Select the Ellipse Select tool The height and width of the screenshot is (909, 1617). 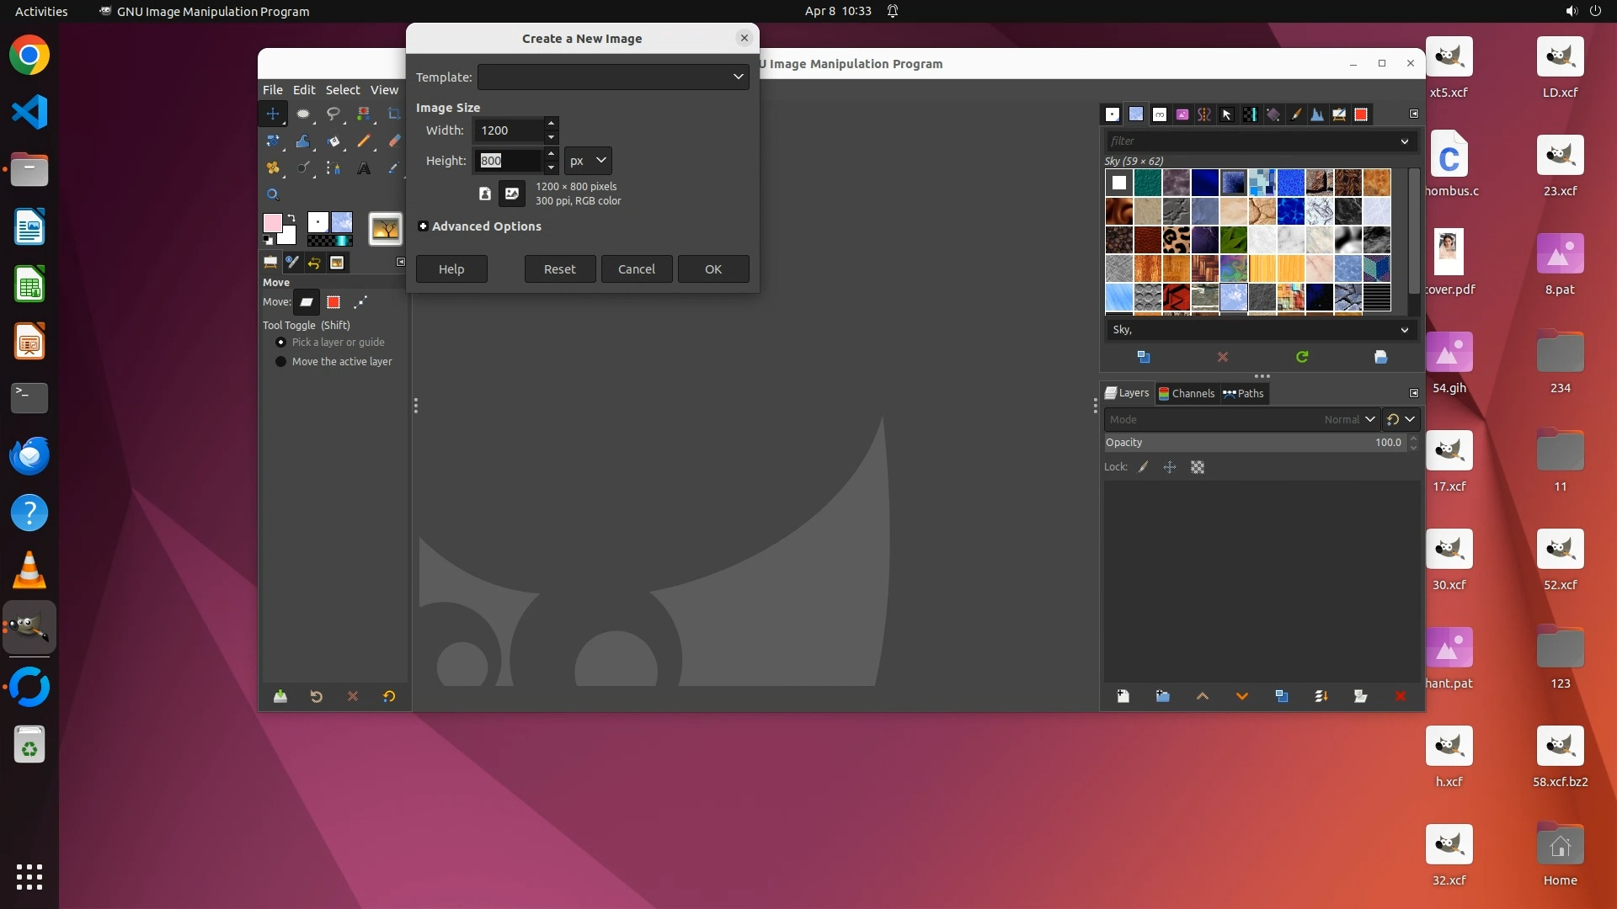pyautogui.click(x=303, y=114)
